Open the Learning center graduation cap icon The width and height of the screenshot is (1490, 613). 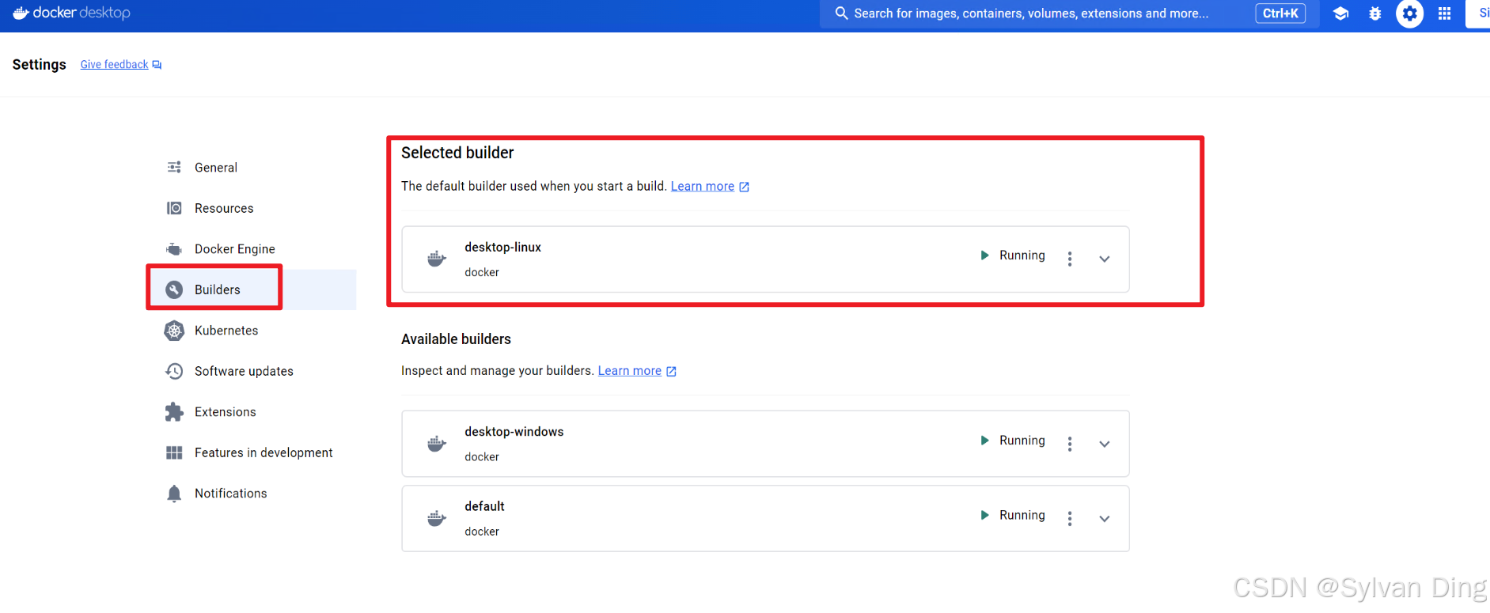pyautogui.click(x=1340, y=13)
